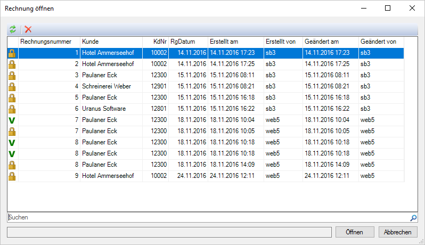The height and width of the screenshot is (245, 425).
Task: Sort list by Rechnungsnummer column header
Action: pyautogui.click(x=49, y=42)
